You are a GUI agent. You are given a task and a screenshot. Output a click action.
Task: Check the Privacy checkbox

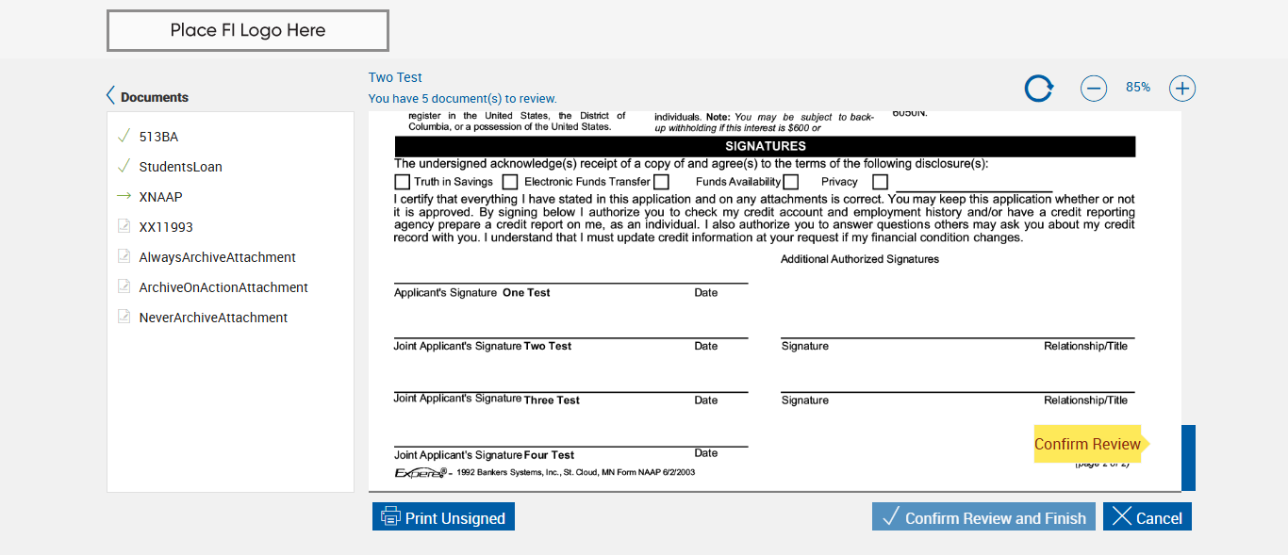click(791, 182)
